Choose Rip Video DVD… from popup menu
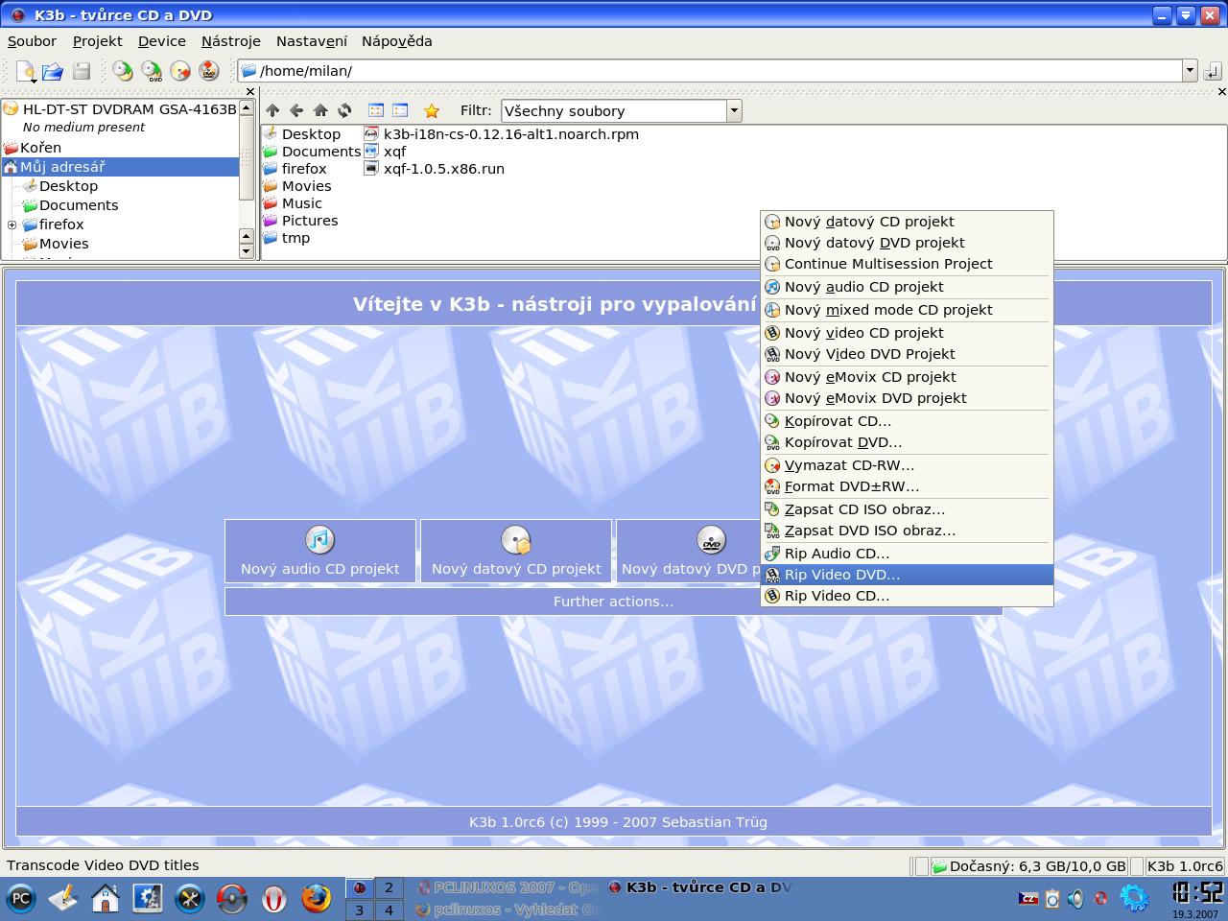 click(907, 575)
